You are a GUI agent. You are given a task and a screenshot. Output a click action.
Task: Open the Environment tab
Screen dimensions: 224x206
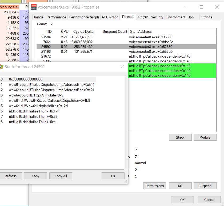coord(176,17)
